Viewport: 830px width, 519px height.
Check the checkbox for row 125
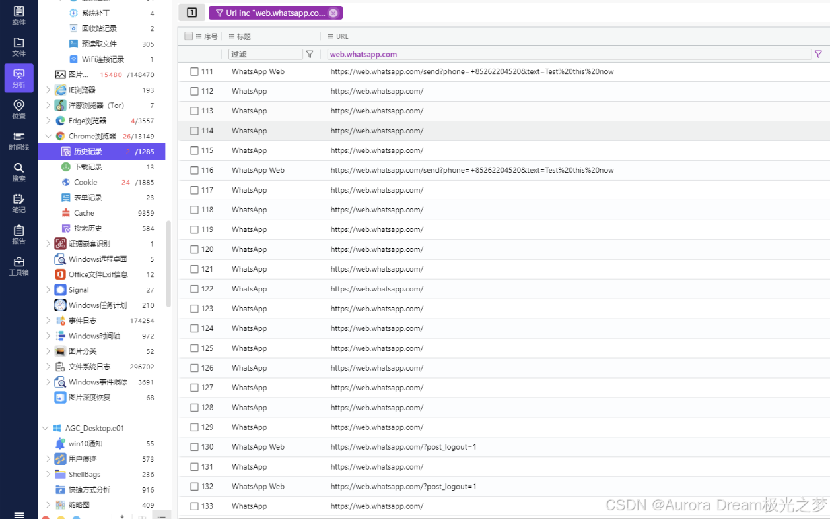click(x=195, y=348)
